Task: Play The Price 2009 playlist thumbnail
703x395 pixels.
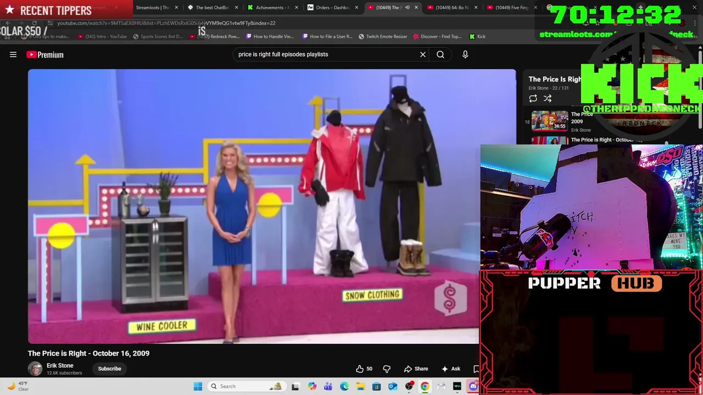Action: (550, 121)
